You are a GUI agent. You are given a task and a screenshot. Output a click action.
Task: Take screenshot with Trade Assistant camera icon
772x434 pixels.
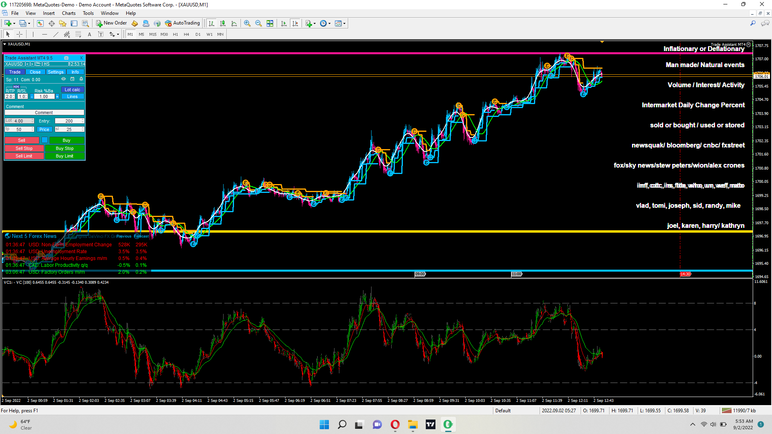tap(66, 58)
